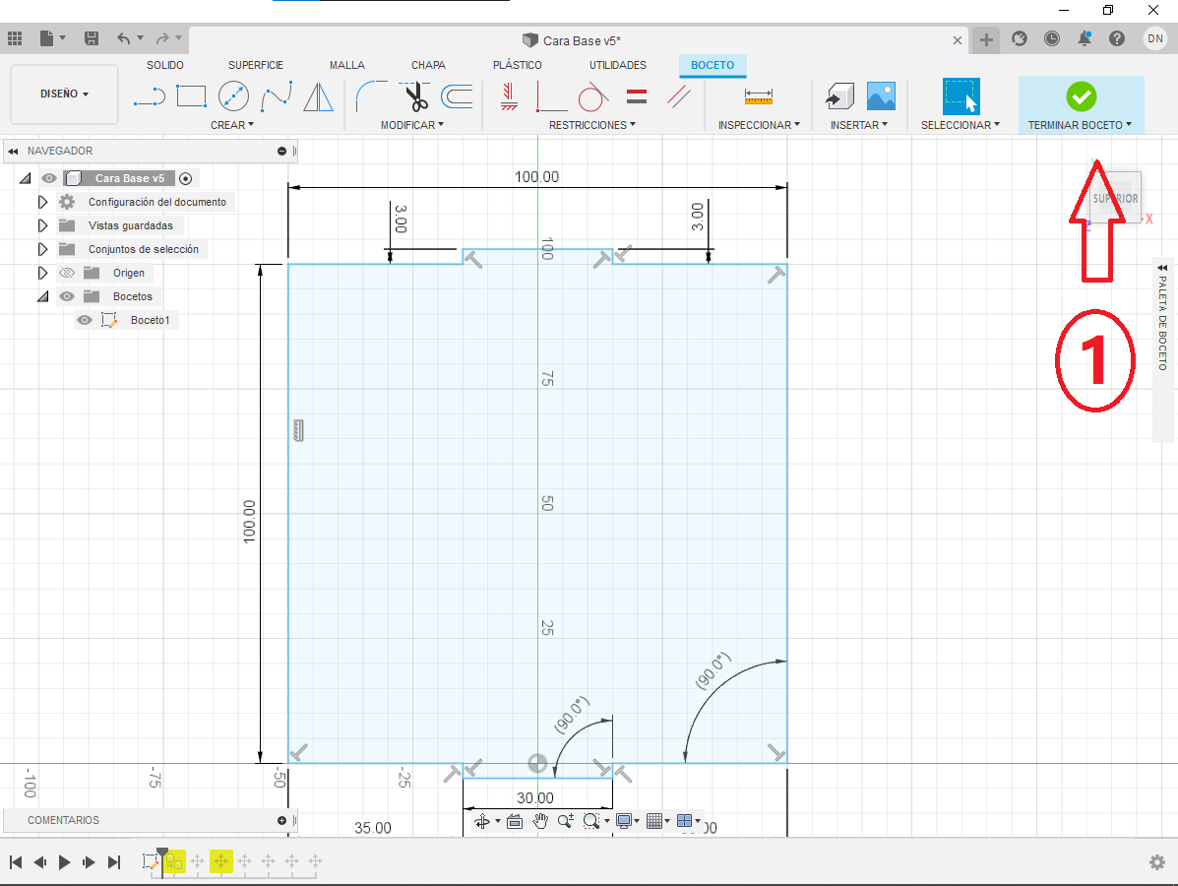The image size is (1178, 886).
Task: Open timeline settings gear
Action: click(1157, 862)
